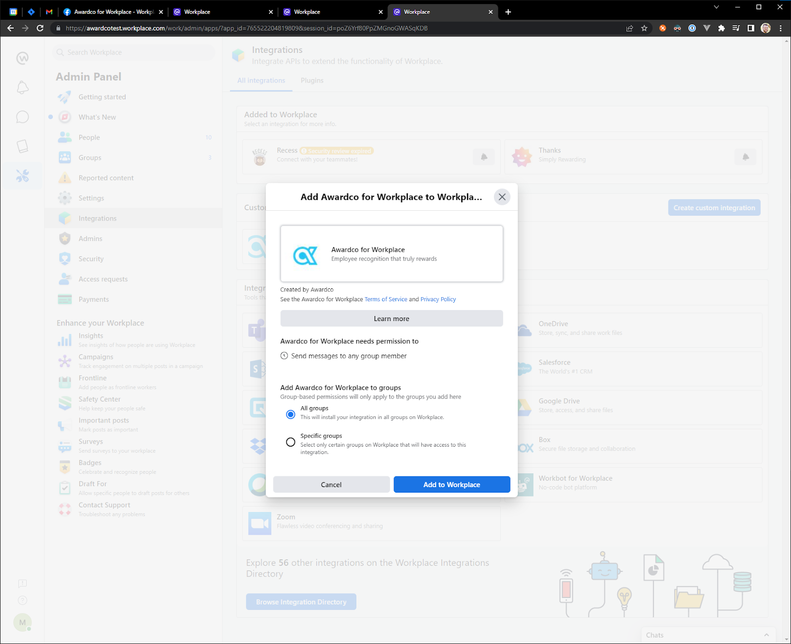Open the Learn more button
Image resolution: width=791 pixels, height=644 pixels.
391,319
